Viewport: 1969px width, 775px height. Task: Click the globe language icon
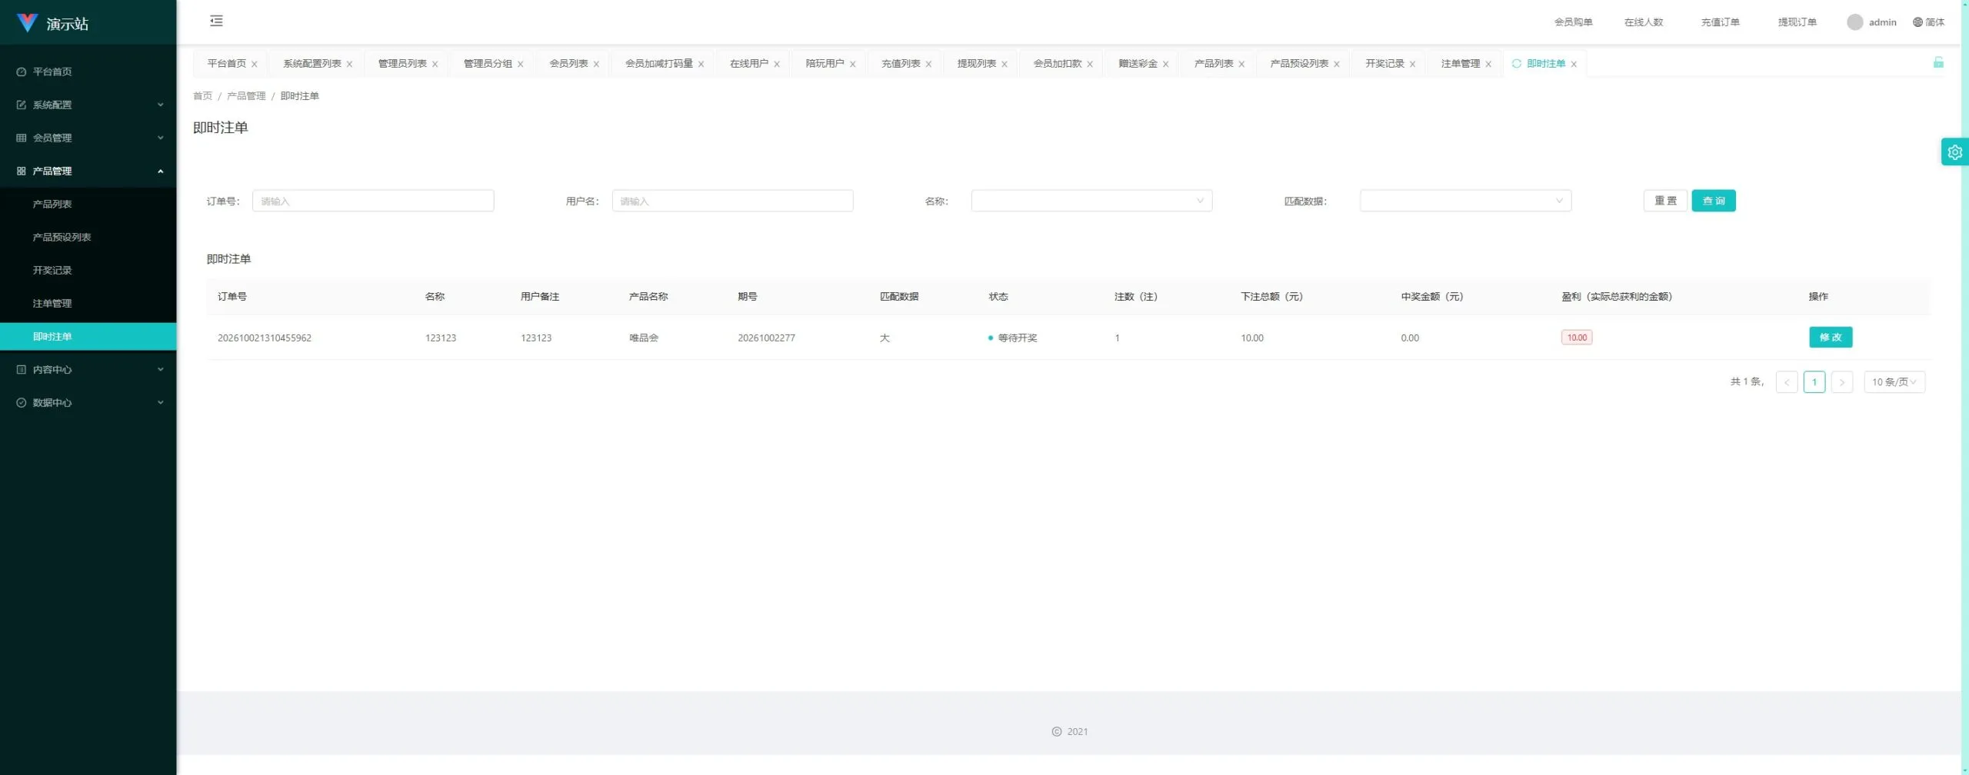pos(1917,22)
